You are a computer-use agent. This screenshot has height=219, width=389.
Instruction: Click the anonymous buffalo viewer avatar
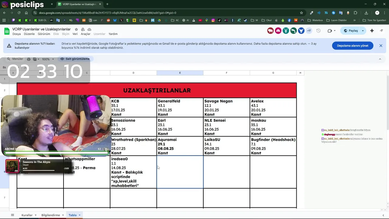point(270,31)
